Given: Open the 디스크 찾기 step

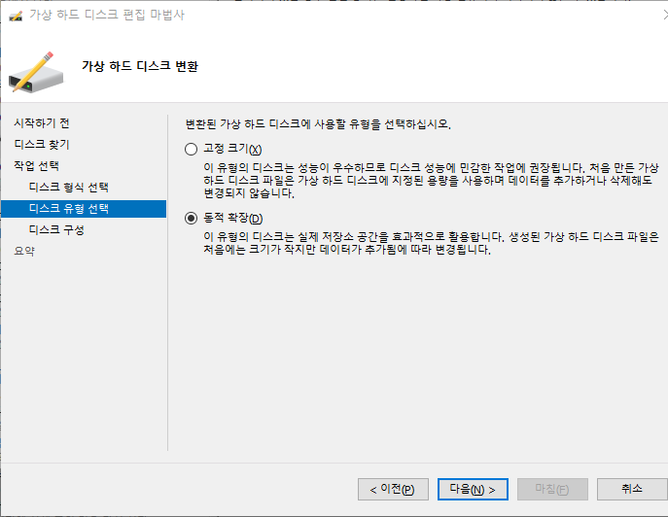Looking at the screenshot, I should [x=42, y=145].
